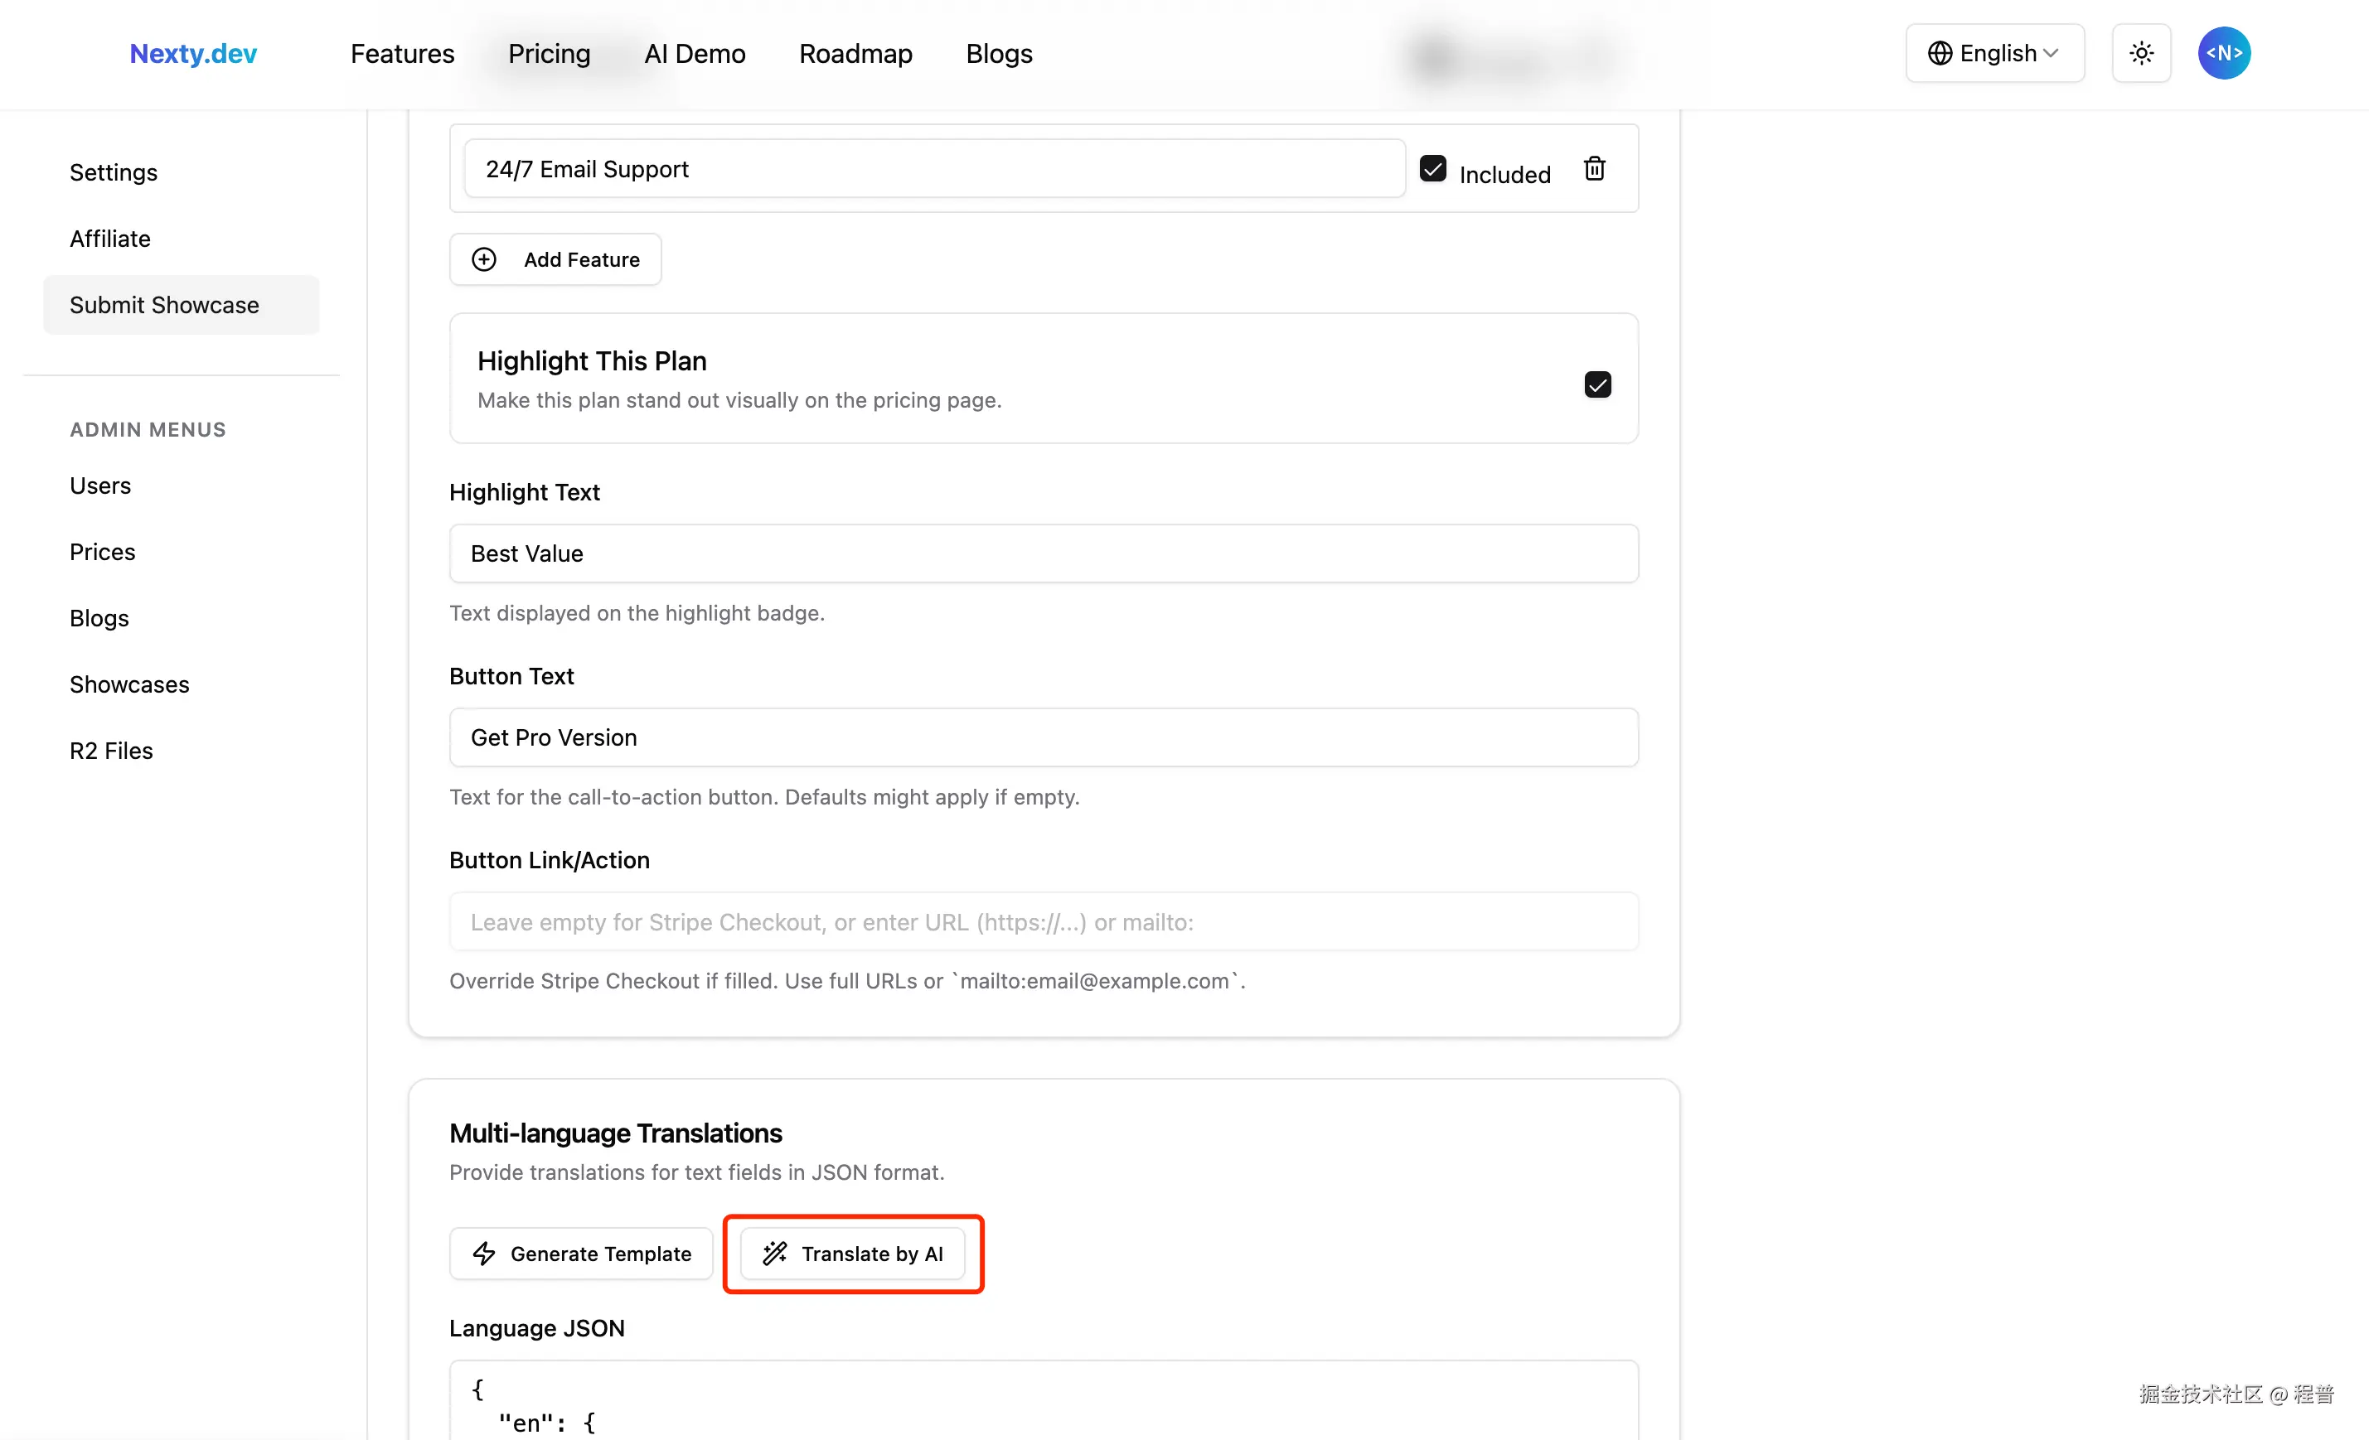Click the Button Link/Action input field
This screenshot has width=2369, height=1440.
coord(1043,922)
